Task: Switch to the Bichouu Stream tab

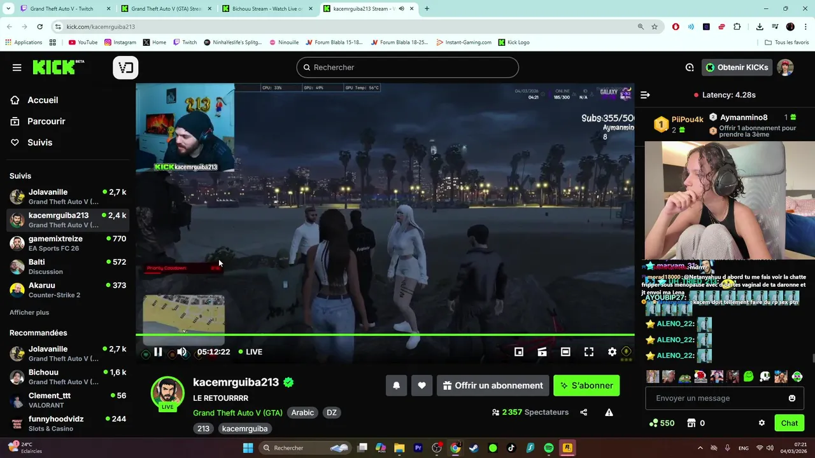Action: pyautogui.click(x=267, y=9)
